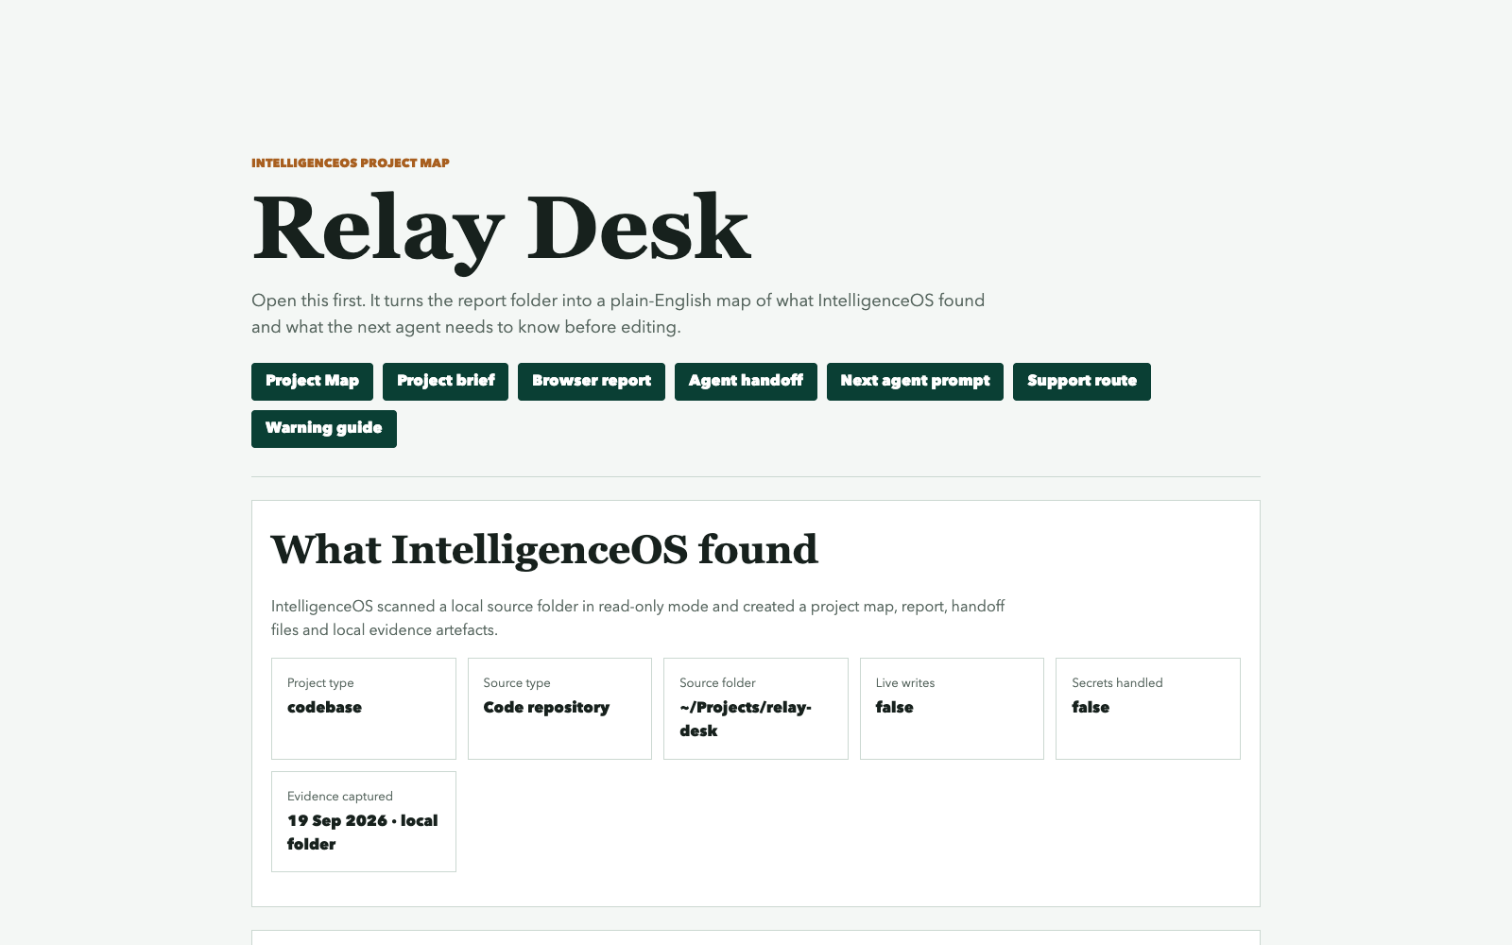1512x945 pixels.
Task: Open the Browser report button
Action: (592, 382)
